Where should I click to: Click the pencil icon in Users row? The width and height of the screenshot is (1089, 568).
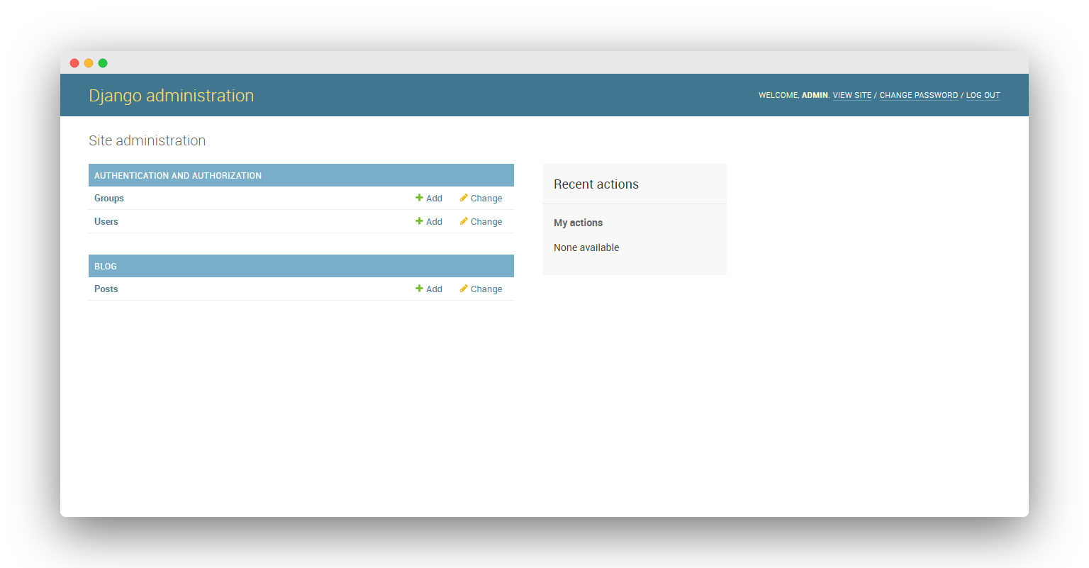click(464, 221)
